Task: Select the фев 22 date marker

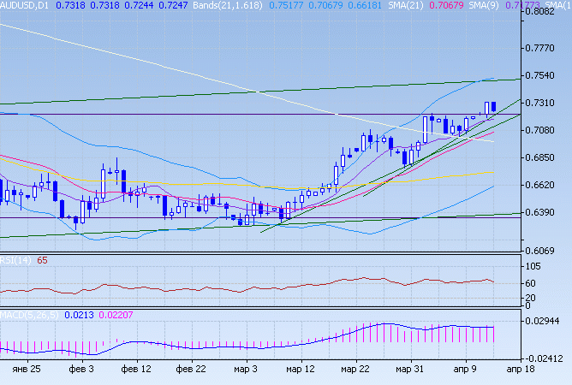Action: click(x=190, y=370)
